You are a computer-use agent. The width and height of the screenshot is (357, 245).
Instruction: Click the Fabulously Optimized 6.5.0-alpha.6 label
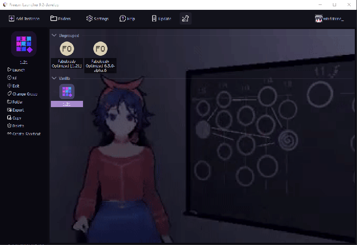click(x=100, y=66)
